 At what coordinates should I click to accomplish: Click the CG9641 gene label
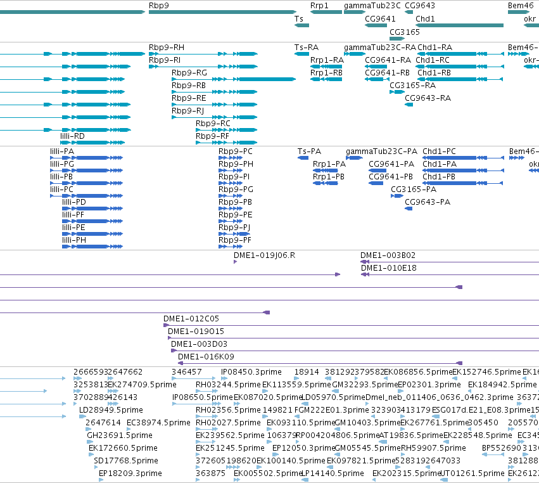tap(380, 18)
